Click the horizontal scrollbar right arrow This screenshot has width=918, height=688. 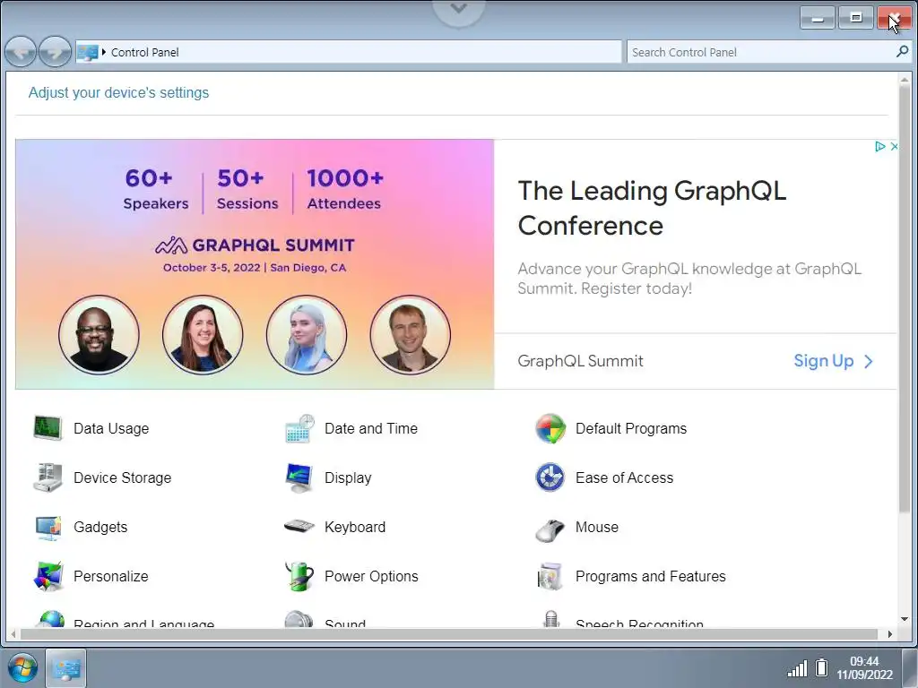[x=890, y=634]
